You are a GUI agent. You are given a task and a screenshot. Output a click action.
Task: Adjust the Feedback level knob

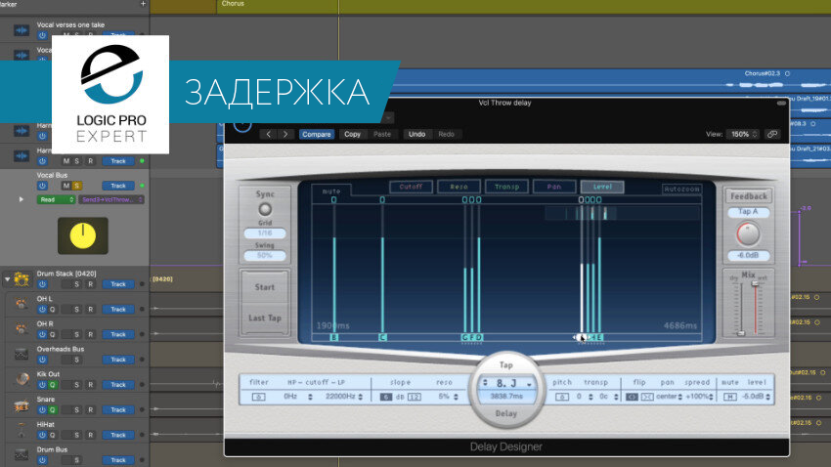[x=748, y=234]
